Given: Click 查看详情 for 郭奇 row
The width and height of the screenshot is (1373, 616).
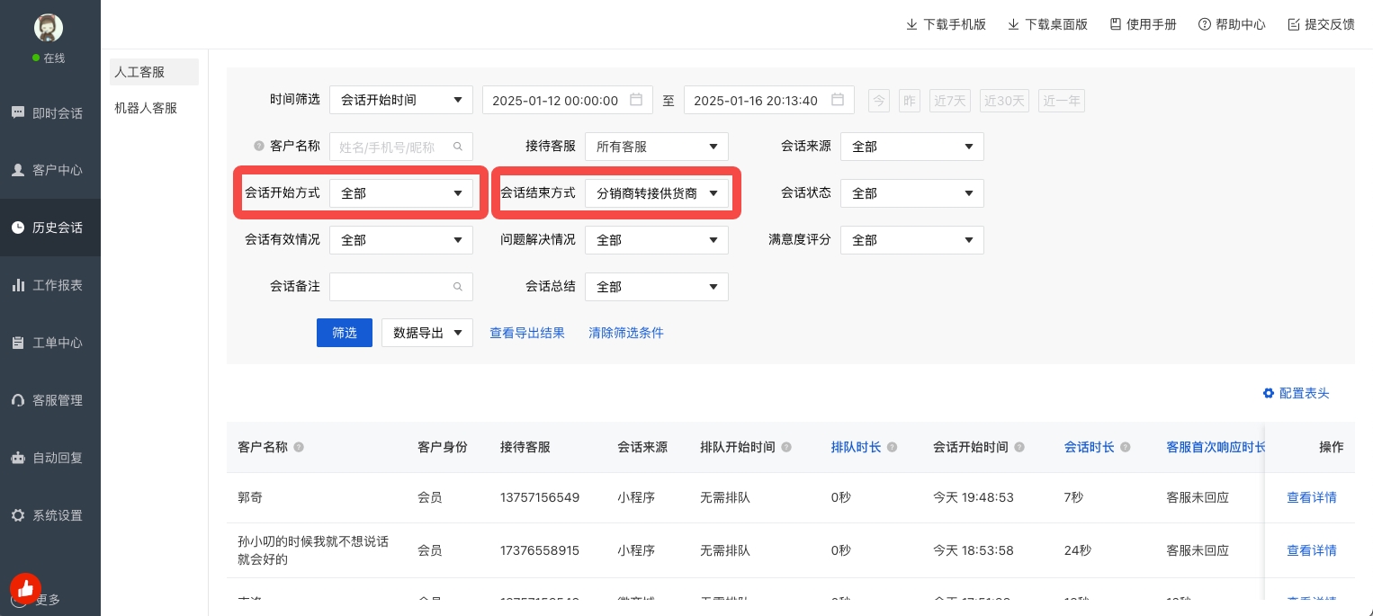Looking at the screenshot, I should click(x=1312, y=497).
